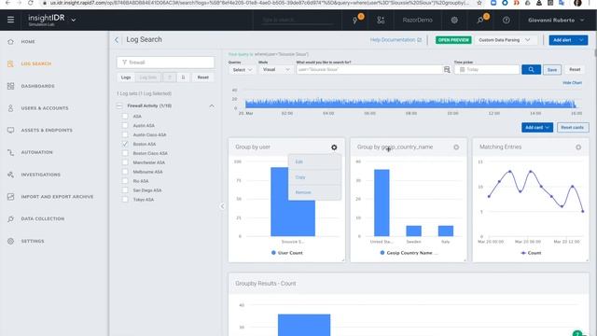Open the Custom Data Parsing dropdown

tap(506, 40)
